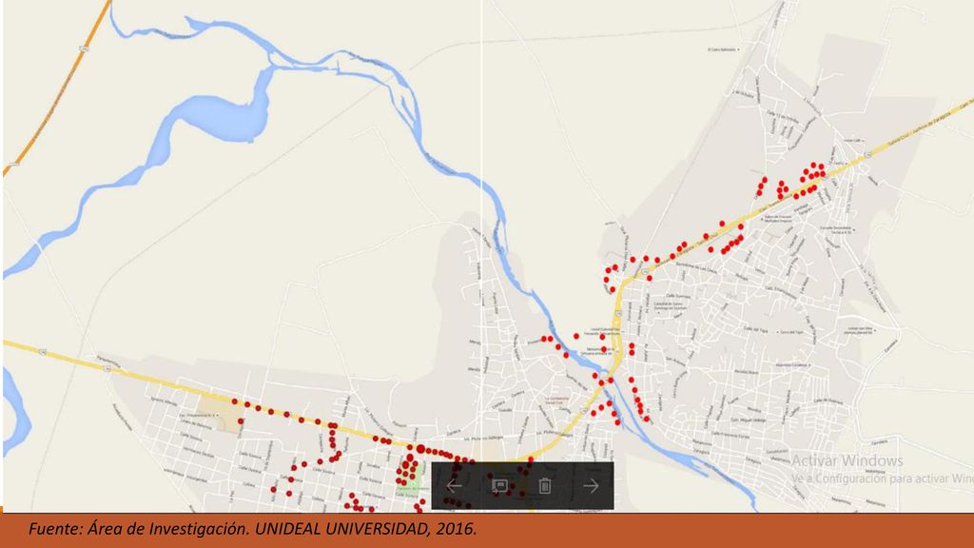Image resolution: width=974 pixels, height=548 pixels.
Task: Click the slide comment icon in overlay
Action: (x=499, y=486)
